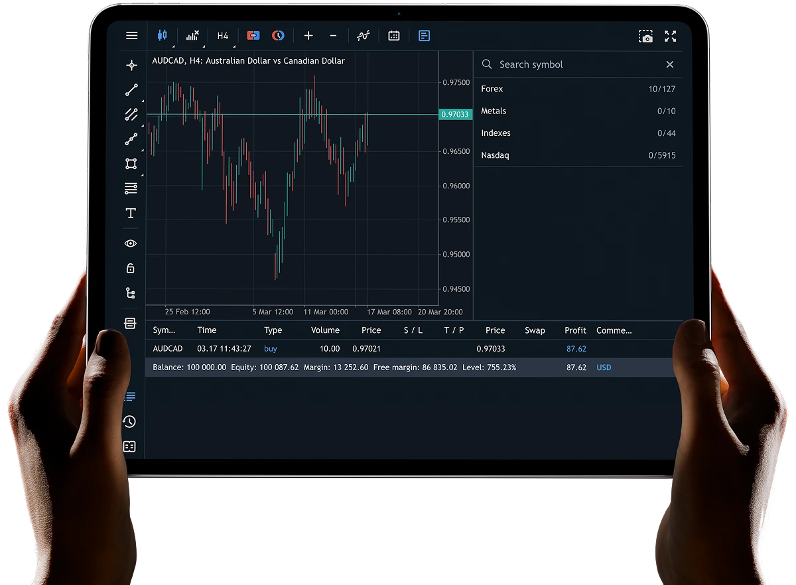Toggle the lock objects padlock icon
The height and width of the screenshot is (585, 796).
(x=131, y=268)
